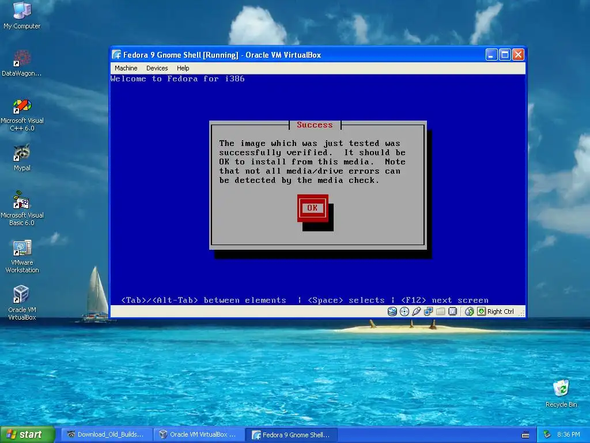Minimize the Fedora 9 VirtualBox window
This screenshot has height=443, width=590.
[491, 55]
